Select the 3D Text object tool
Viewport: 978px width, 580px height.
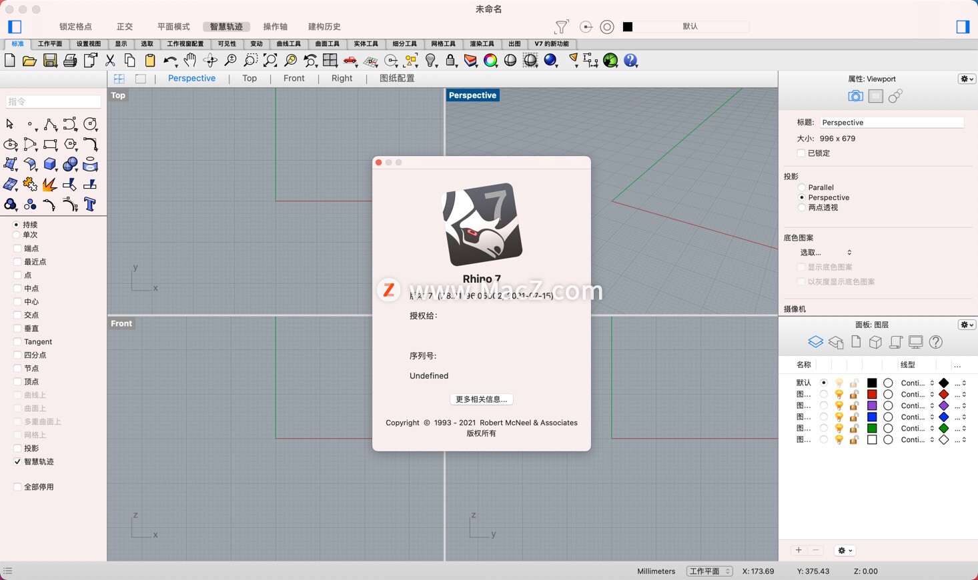(90, 204)
